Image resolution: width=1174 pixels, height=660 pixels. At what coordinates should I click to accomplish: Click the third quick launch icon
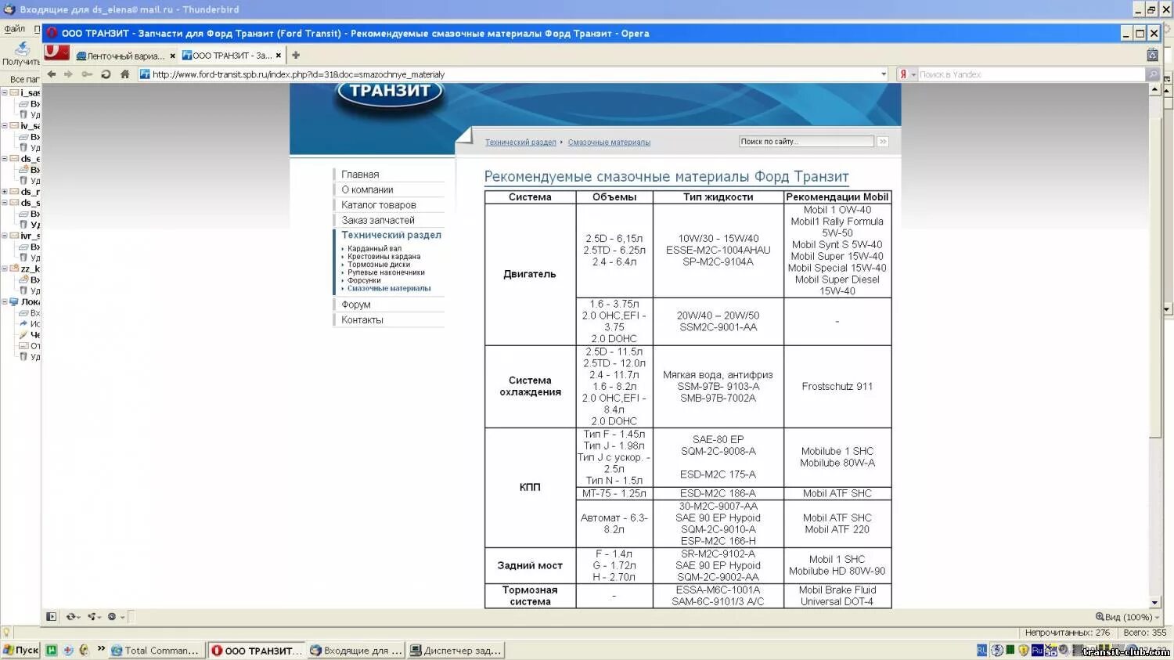coord(84,650)
